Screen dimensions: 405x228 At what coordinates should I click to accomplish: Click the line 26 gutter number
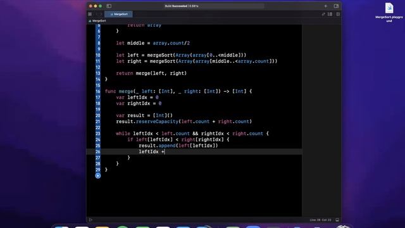pyautogui.click(x=98, y=152)
